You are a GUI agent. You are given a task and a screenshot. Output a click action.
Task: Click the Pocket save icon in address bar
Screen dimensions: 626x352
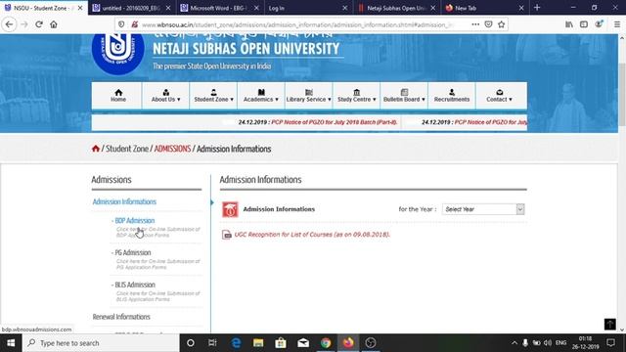pyautogui.click(x=488, y=24)
